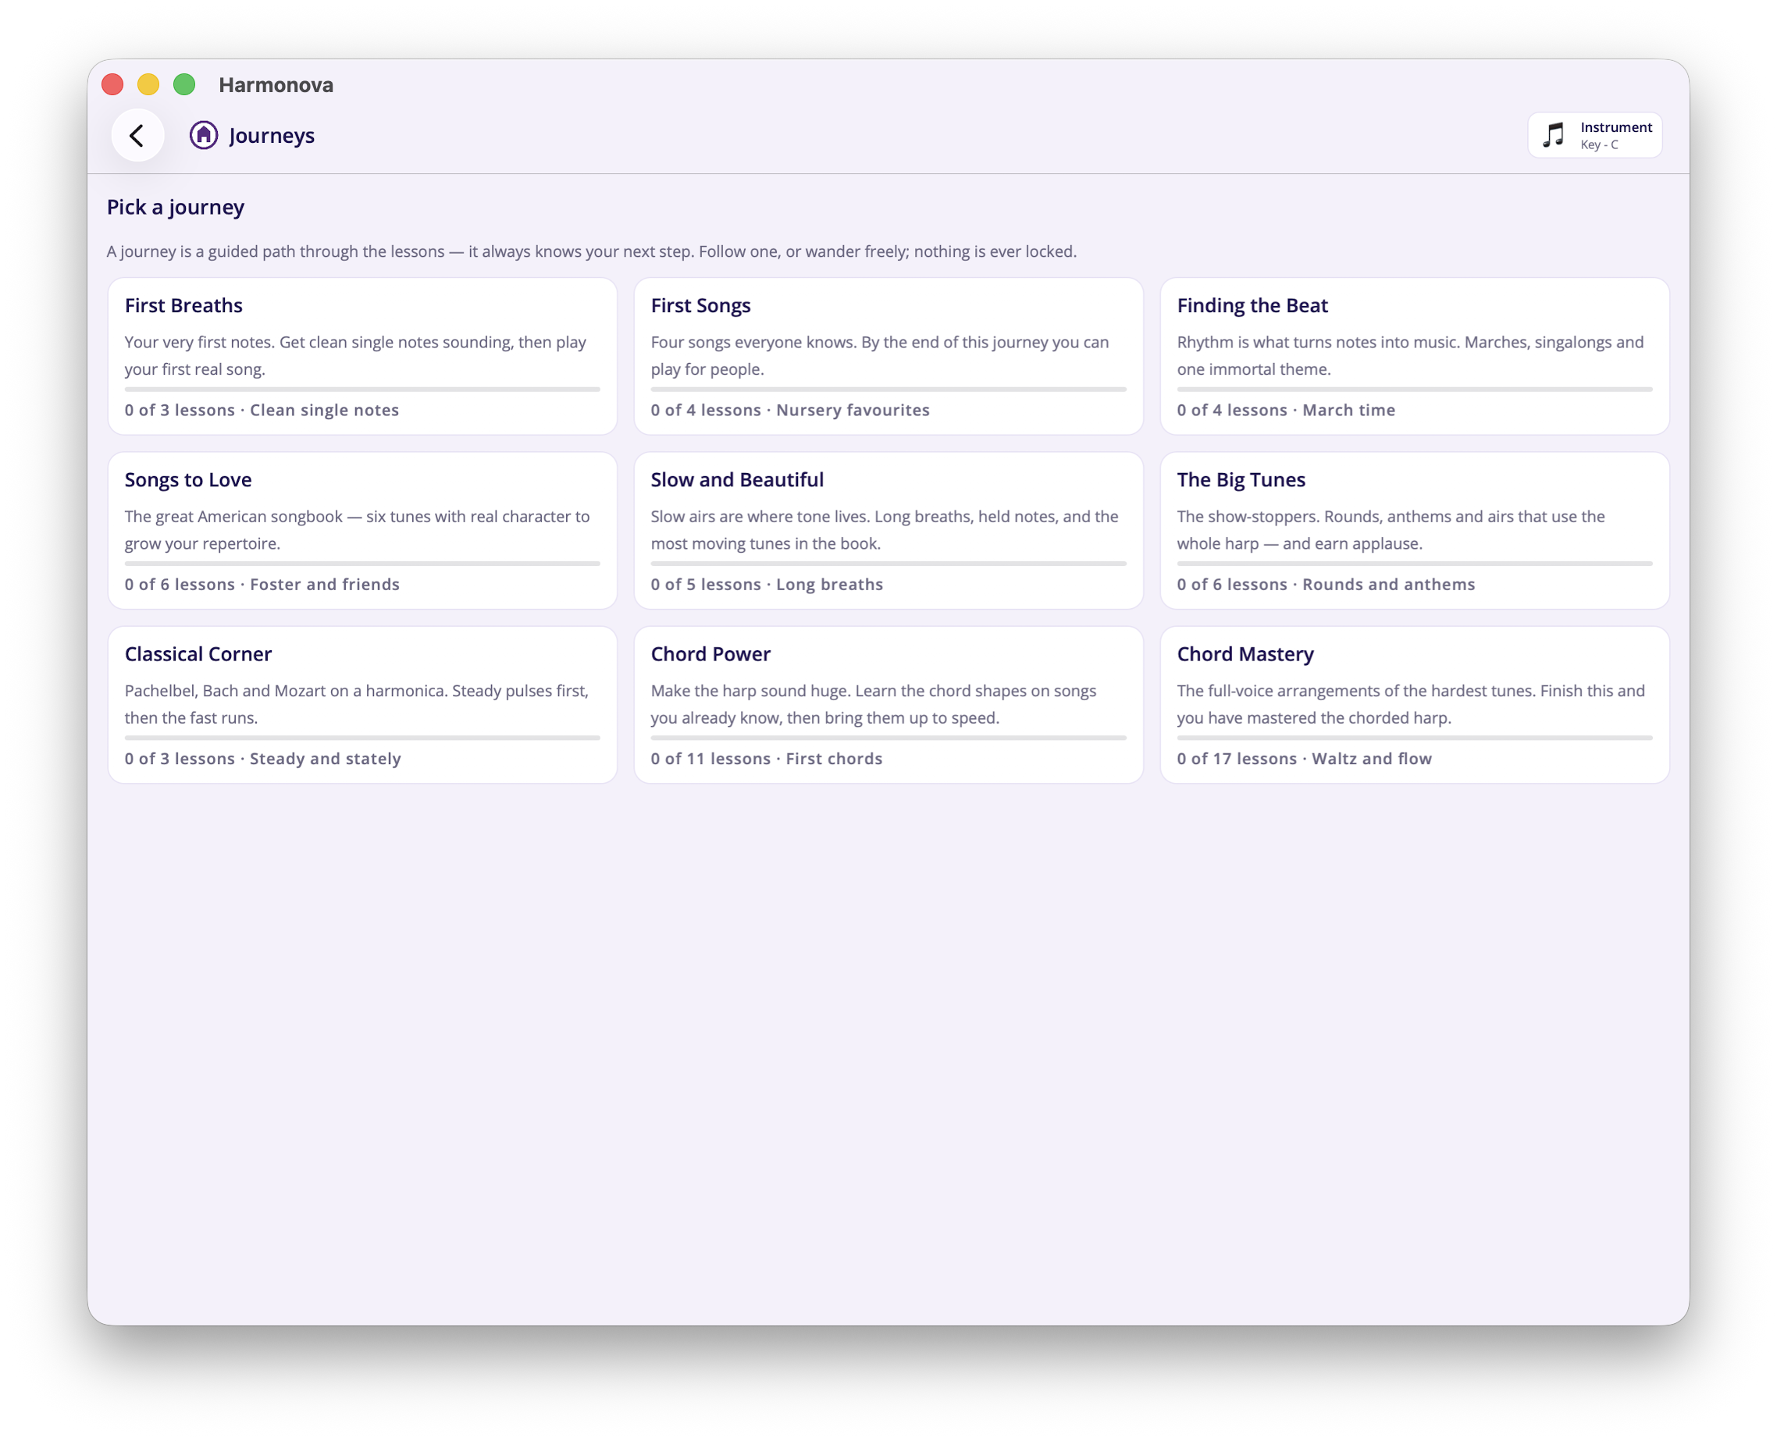Click '0 of 6 lessons · Foster and friends'
Screen dimensions: 1777x1441
pos(262,585)
